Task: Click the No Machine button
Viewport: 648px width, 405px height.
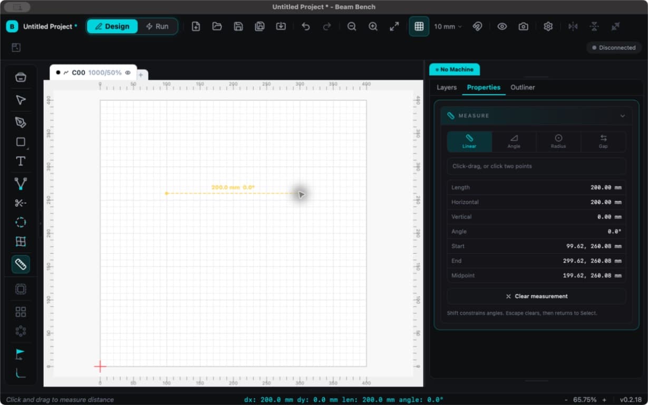Action: pyautogui.click(x=454, y=70)
